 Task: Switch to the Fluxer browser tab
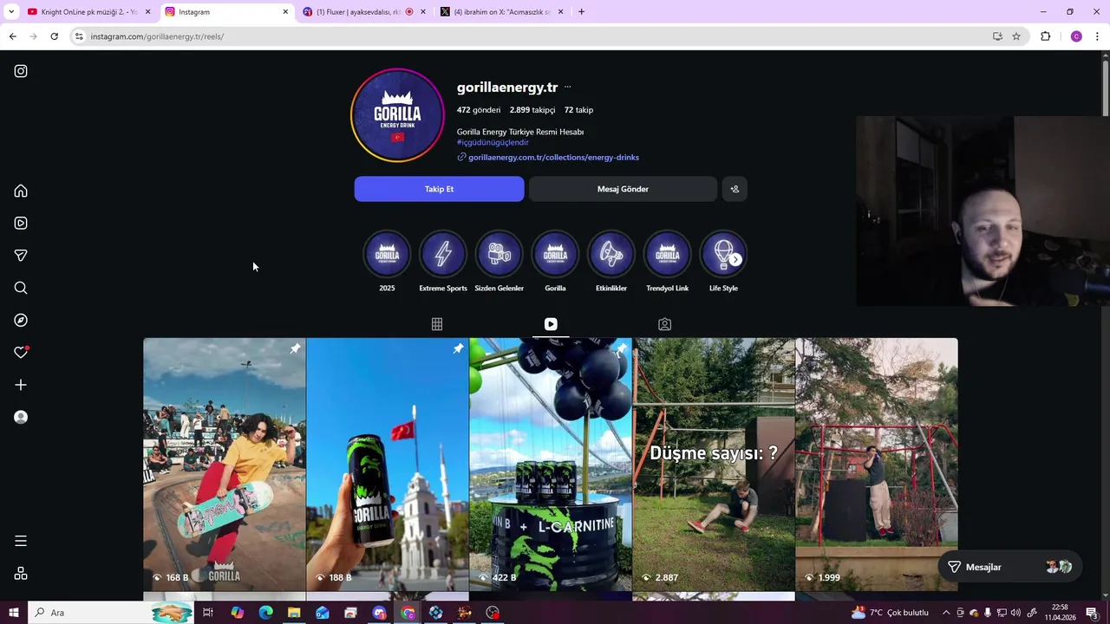[x=364, y=12]
